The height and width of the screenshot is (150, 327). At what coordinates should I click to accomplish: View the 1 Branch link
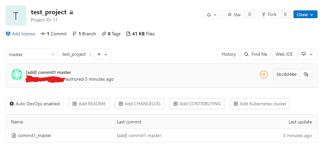[84, 34]
